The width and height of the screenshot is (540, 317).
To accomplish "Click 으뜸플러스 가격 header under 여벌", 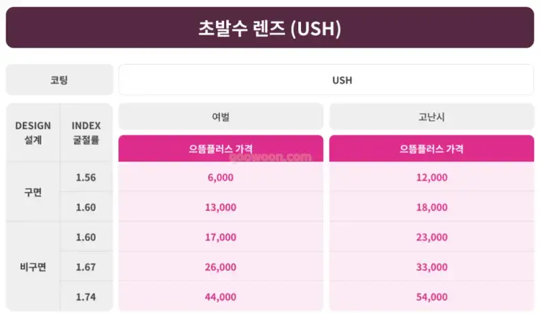I will (x=221, y=148).
